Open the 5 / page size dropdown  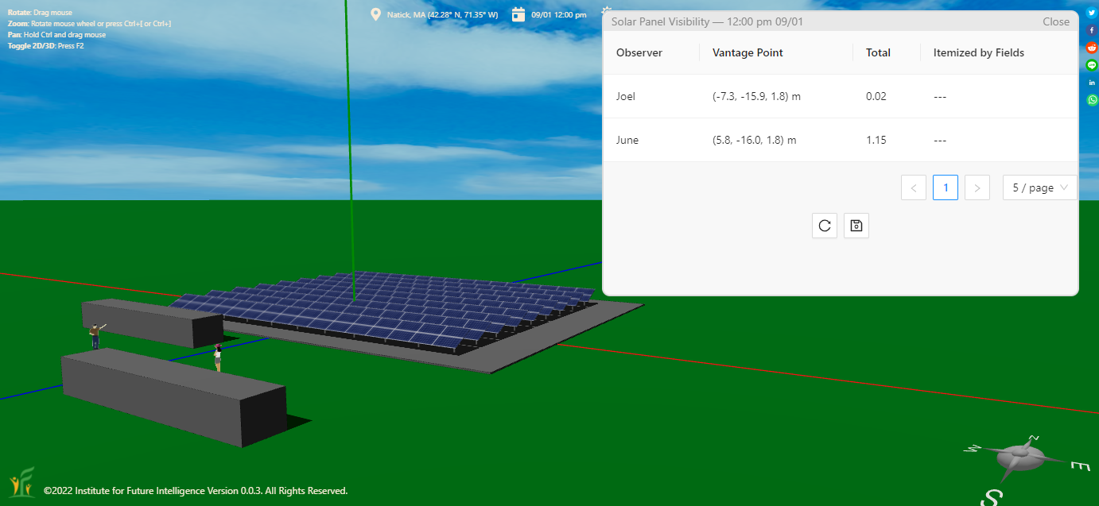pos(1039,187)
